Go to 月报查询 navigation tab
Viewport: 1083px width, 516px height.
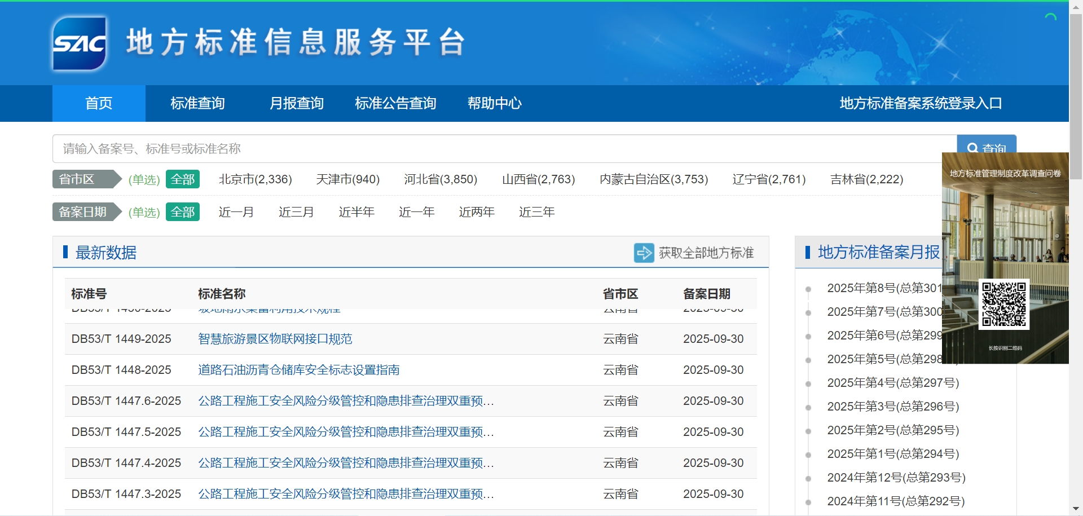[x=296, y=103]
